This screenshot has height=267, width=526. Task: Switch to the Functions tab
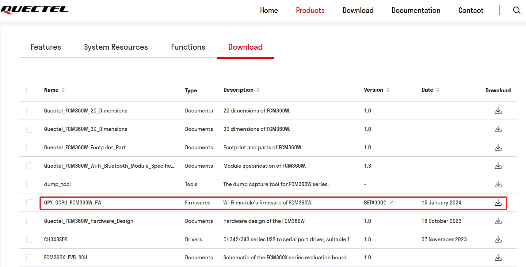188,47
